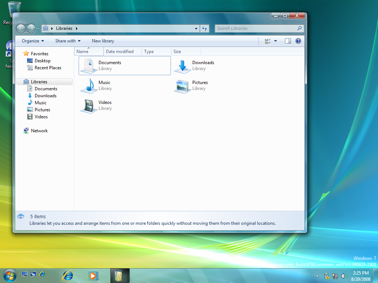
Task: Click the refresh button beside address bar
Action: tap(205, 28)
